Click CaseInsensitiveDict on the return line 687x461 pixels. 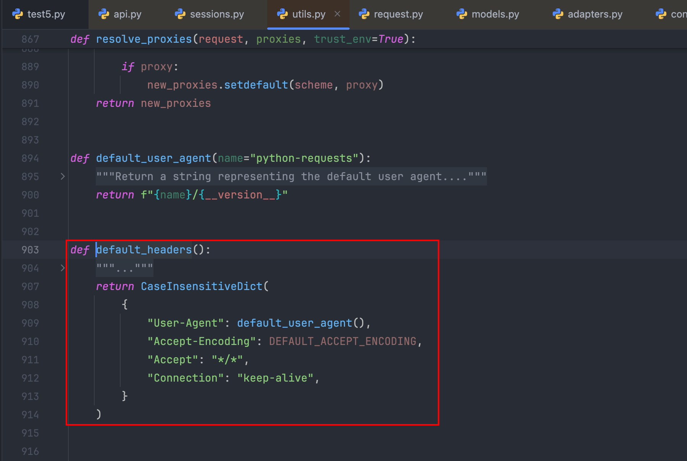point(202,287)
